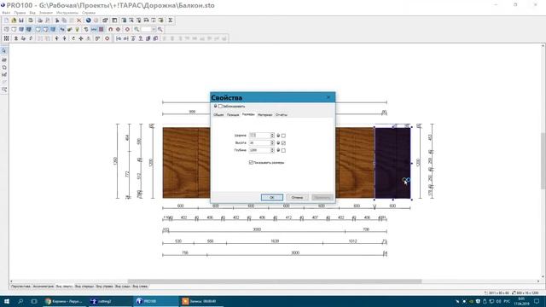Click the magnifier icon right of zoom box
The height and width of the screenshot is (307, 546).
coord(160,30)
